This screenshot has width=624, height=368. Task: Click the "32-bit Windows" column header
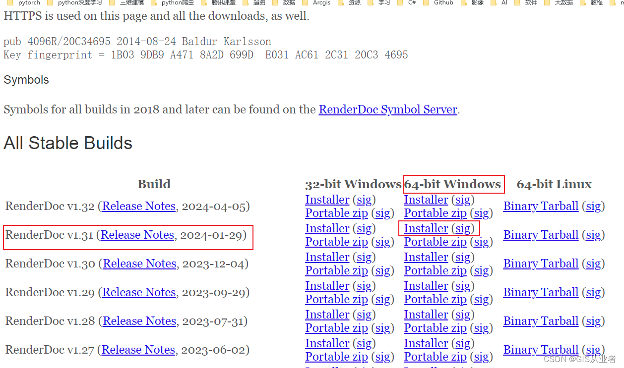pyautogui.click(x=353, y=184)
